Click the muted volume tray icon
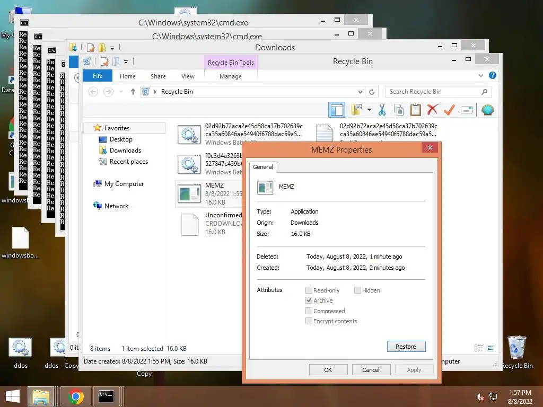 480,397
